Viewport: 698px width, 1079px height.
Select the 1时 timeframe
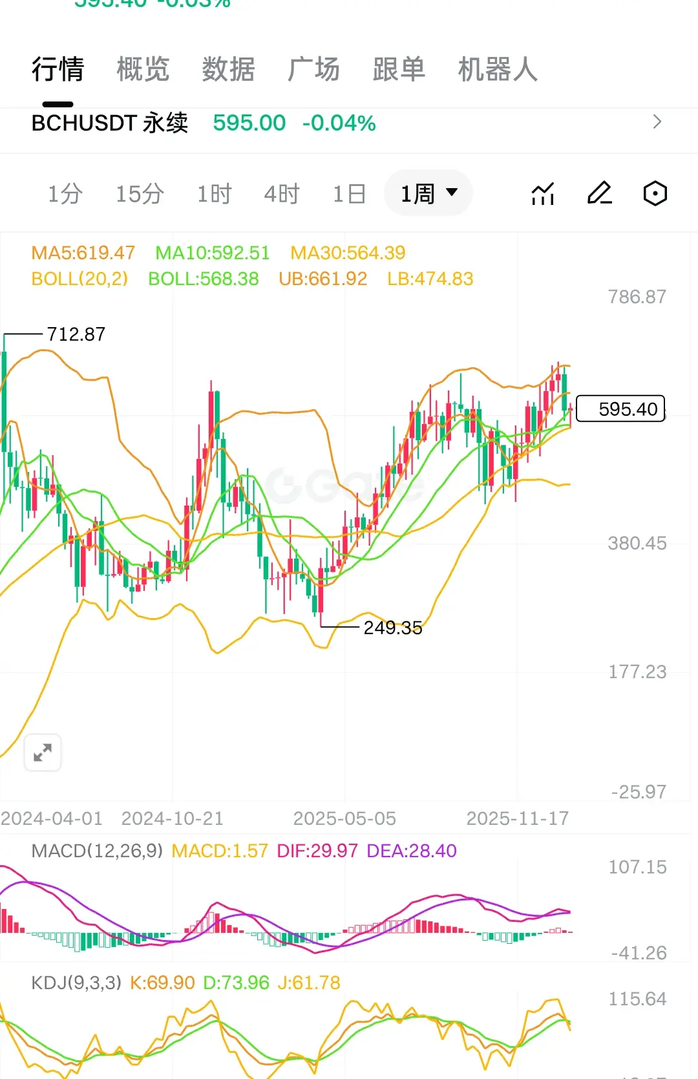pyautogui.click(x=214, y=193)
